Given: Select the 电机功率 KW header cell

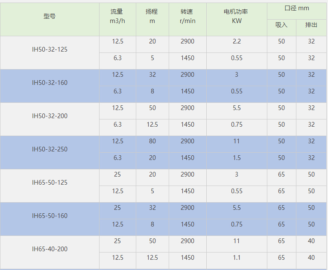Looking at the screenshot, I should click(x=237, y=16).
